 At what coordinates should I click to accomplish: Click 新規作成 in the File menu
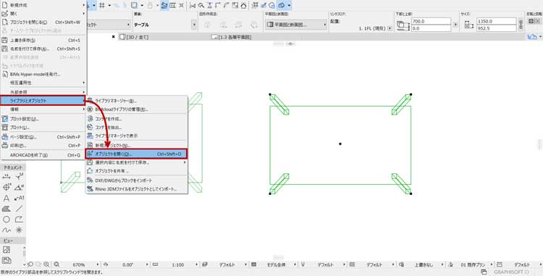tap(43, 5)
